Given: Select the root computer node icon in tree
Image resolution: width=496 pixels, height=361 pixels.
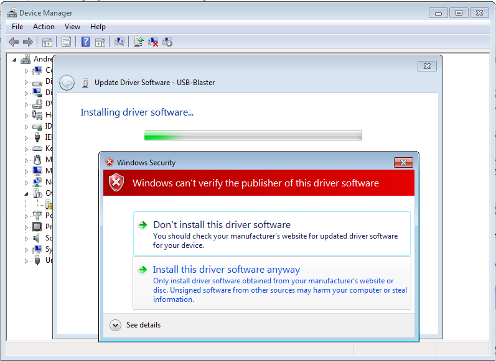Looking at the screenshot, I should point(26,59).
